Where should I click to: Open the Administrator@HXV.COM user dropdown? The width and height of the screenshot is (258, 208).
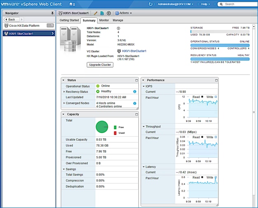176,4
